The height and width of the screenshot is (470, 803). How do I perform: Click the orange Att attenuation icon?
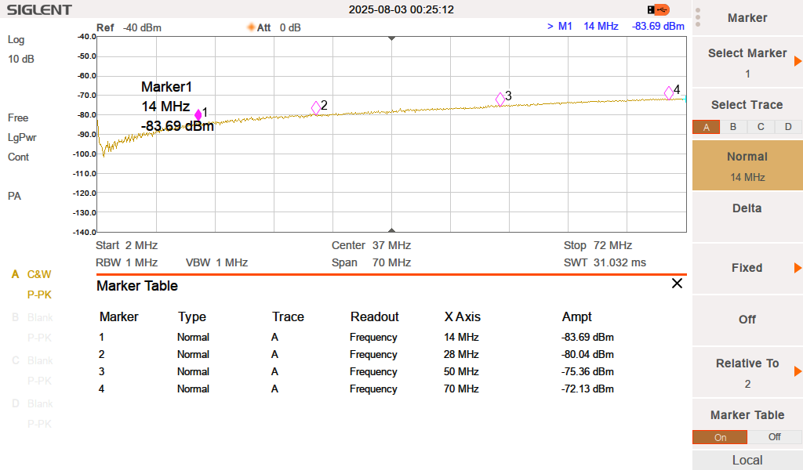coord(252,27)
